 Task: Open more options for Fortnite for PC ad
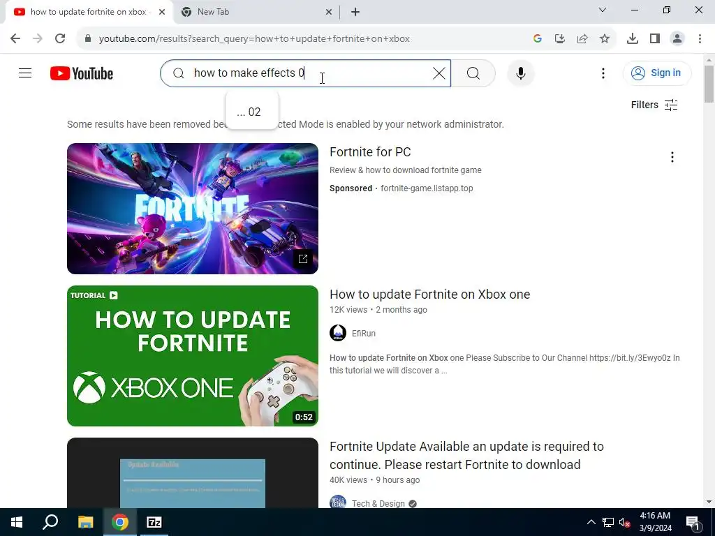[x=672, y=157]
